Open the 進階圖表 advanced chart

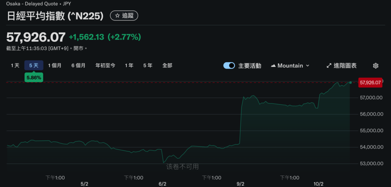point(341,66)
